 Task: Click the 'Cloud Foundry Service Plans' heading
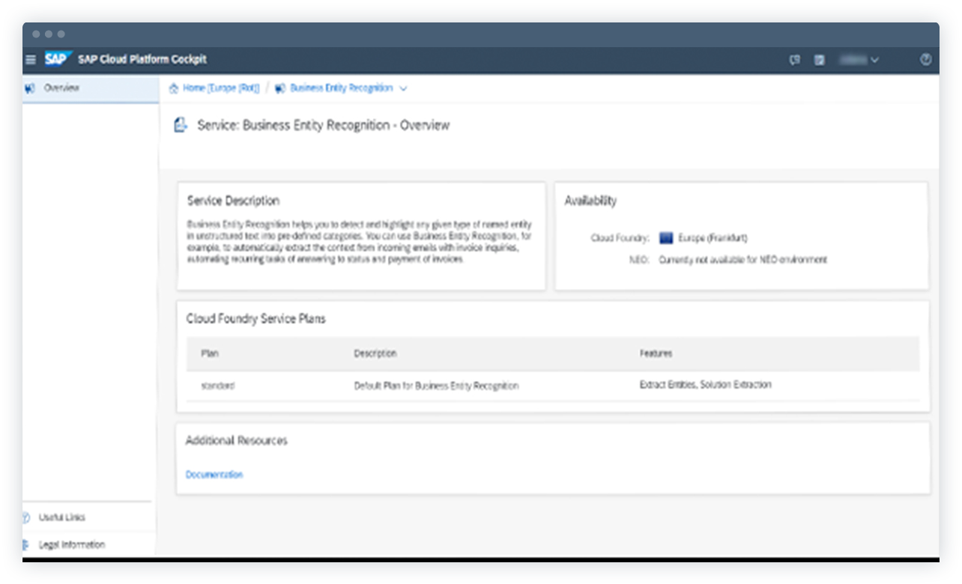pos(255,319)
